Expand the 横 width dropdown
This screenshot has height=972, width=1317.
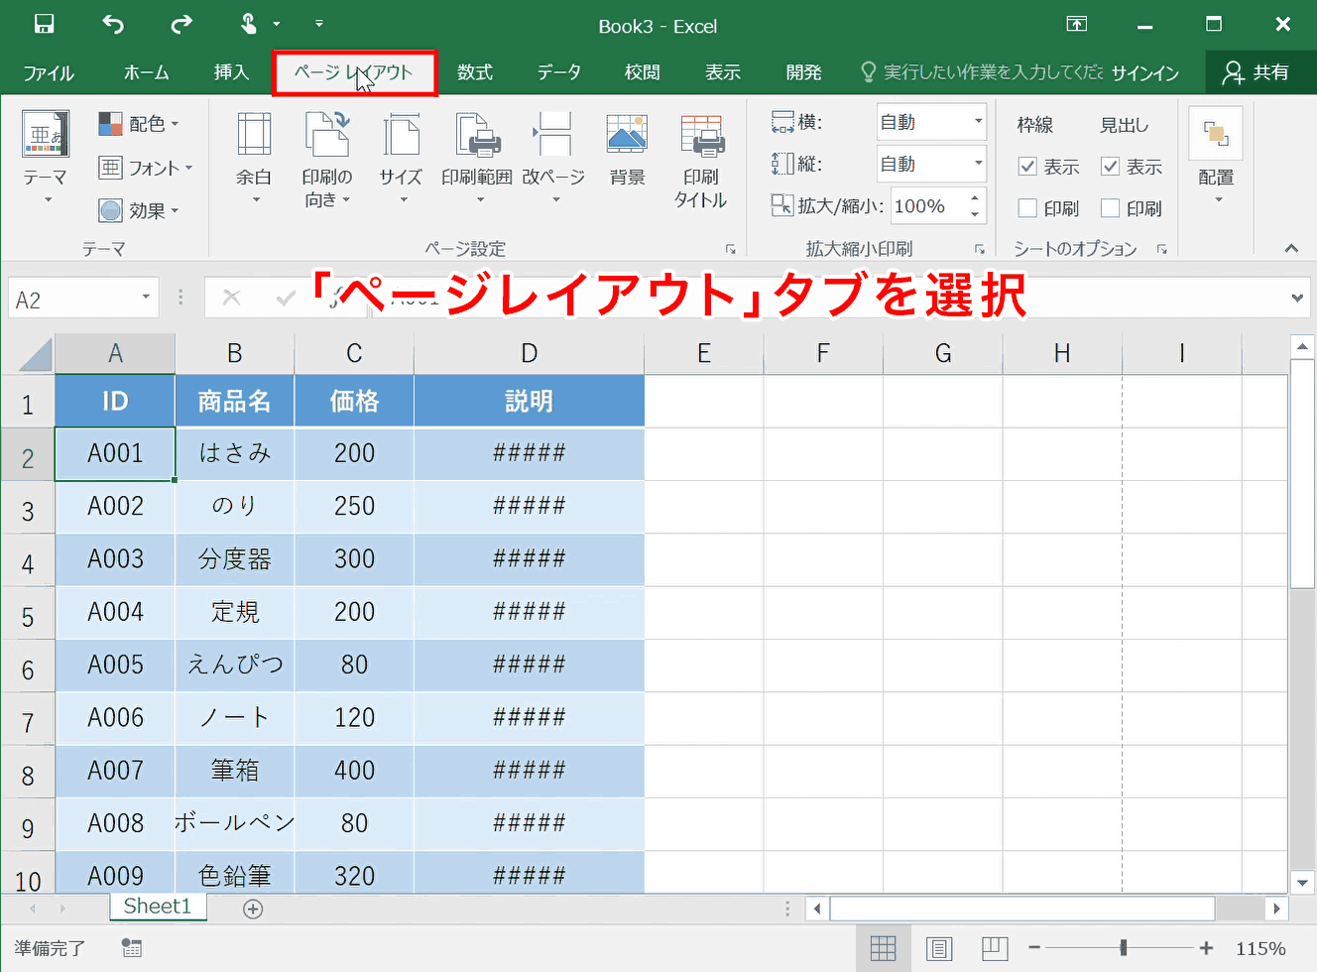pyautogui.click(x=978, y=122)
